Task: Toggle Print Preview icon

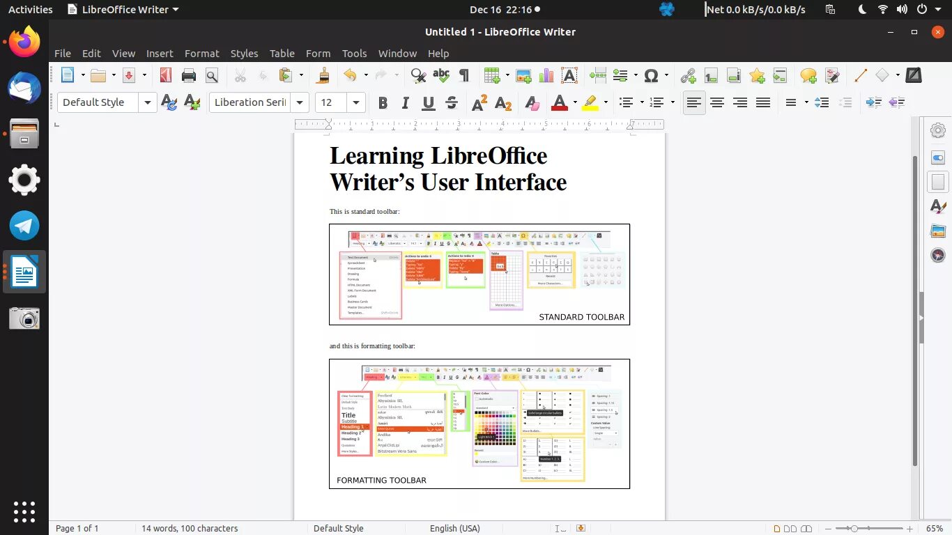Action: point(212,75)
